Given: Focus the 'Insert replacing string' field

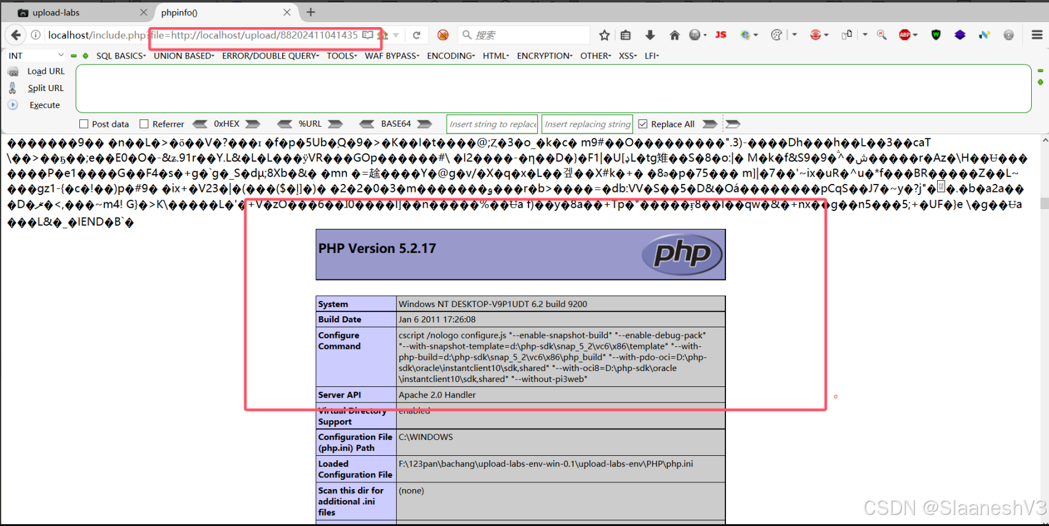Looking at the screenshot, I should tap(588, 124).
